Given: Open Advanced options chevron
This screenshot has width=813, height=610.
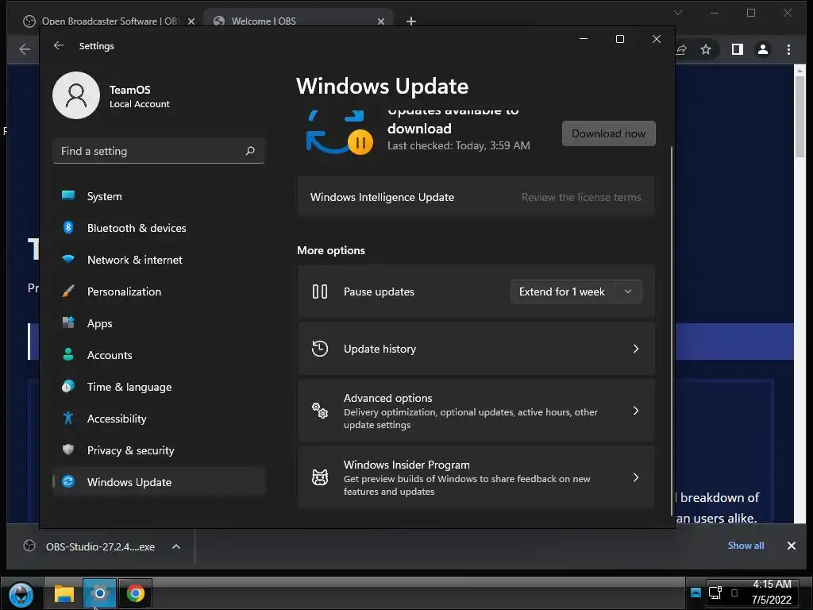Looking at the screenshot, I should point(636,411).
